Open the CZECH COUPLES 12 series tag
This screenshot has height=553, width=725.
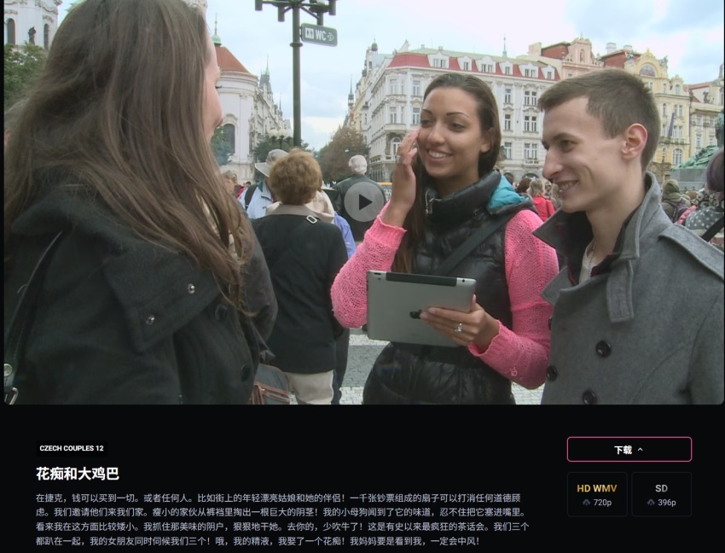click(72, 448)
